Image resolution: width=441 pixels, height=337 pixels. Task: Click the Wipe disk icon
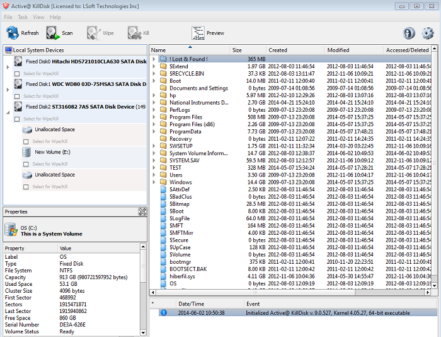[94, 33]
